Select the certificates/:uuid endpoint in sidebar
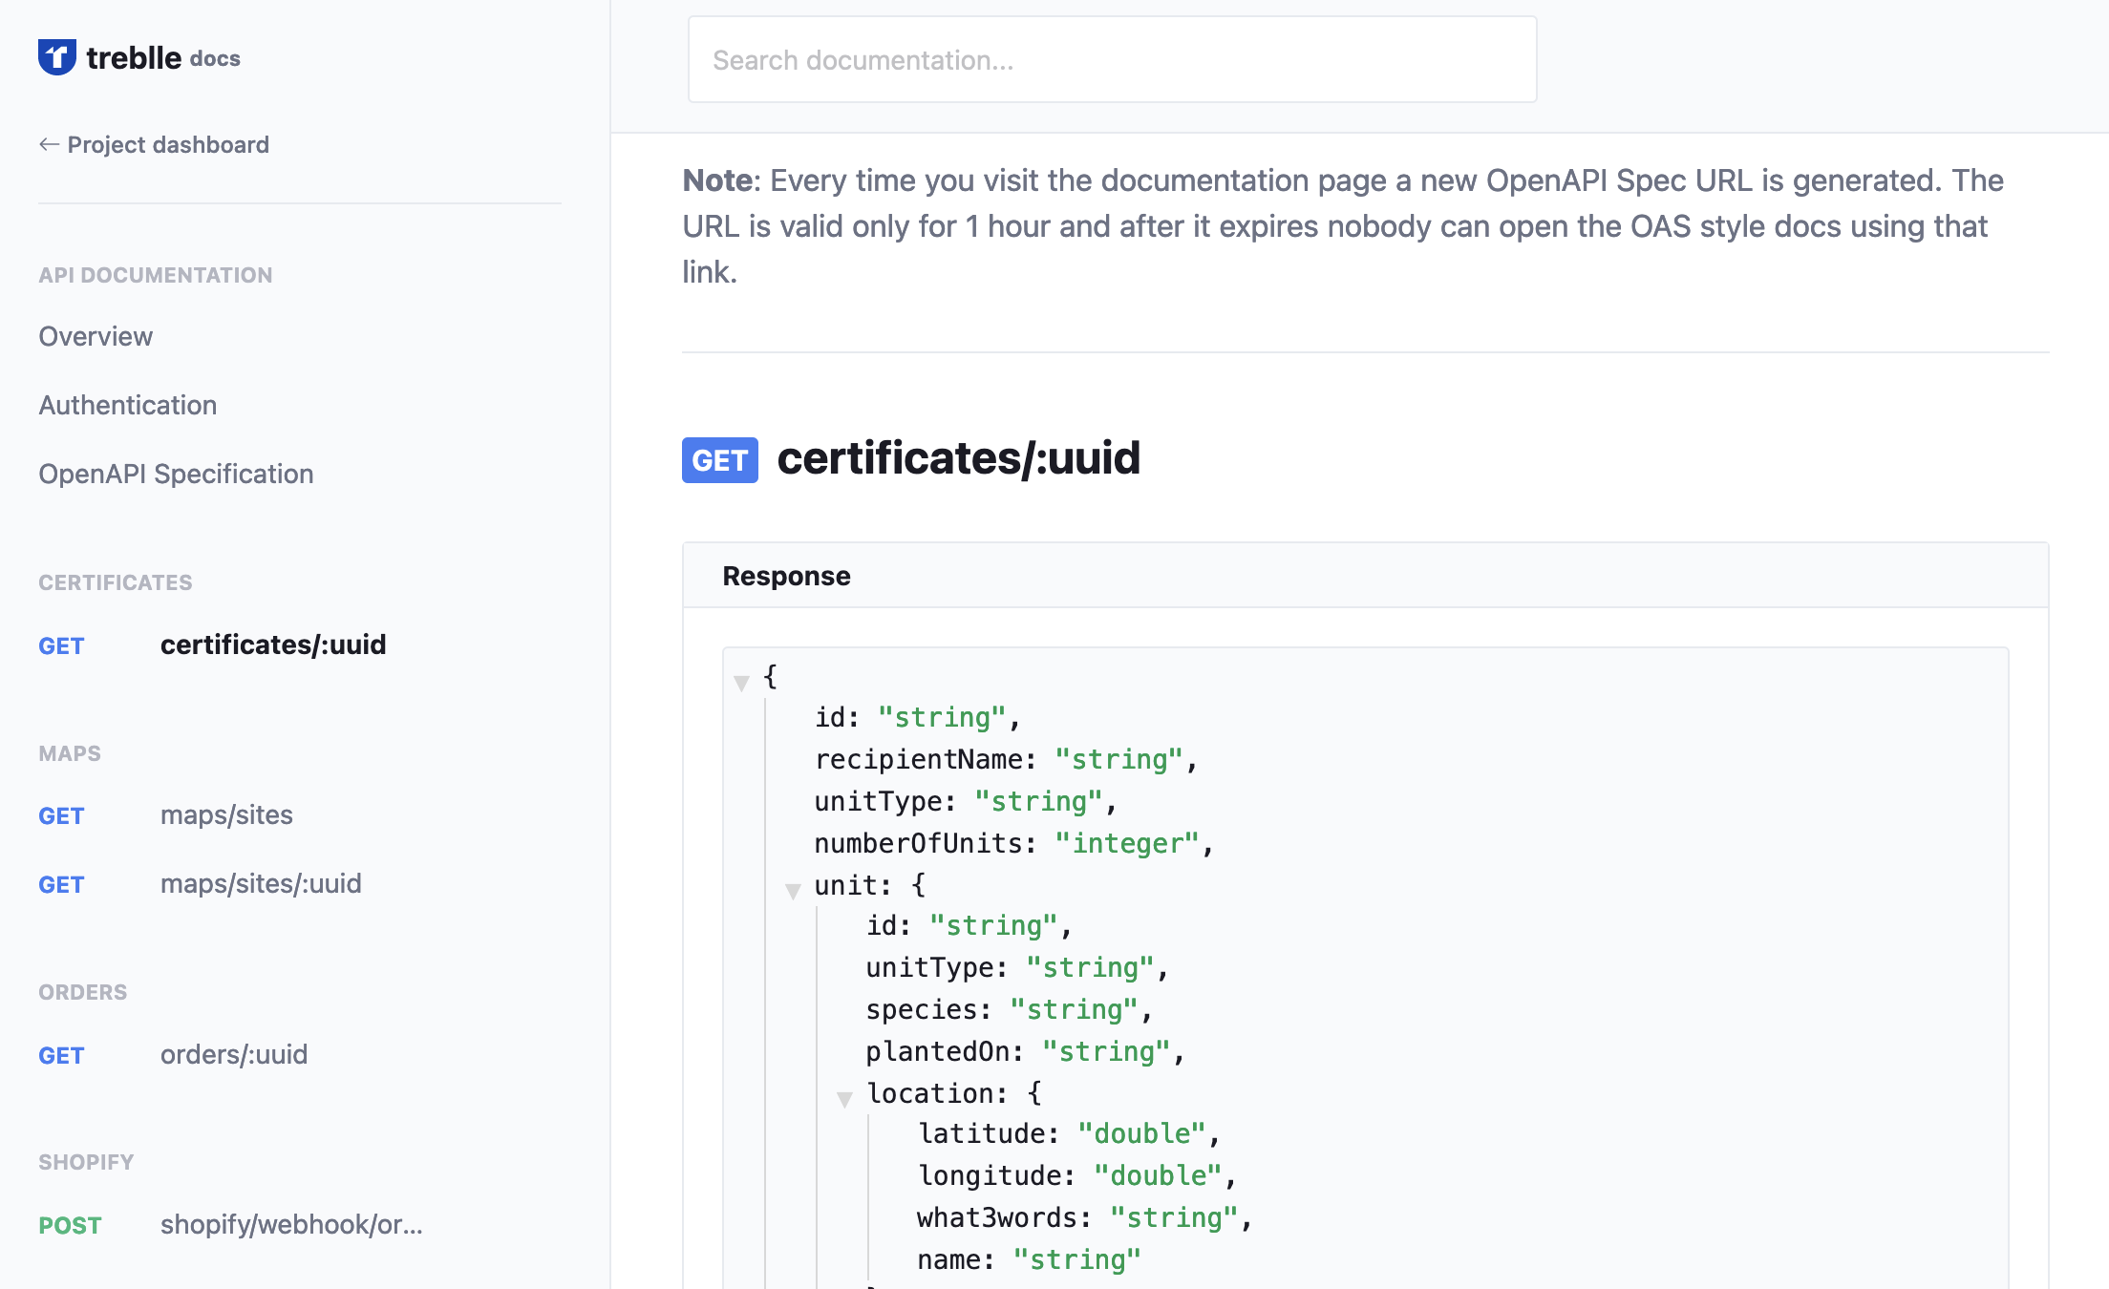The image size is (2109, 1289). click(x=273, y=644)
